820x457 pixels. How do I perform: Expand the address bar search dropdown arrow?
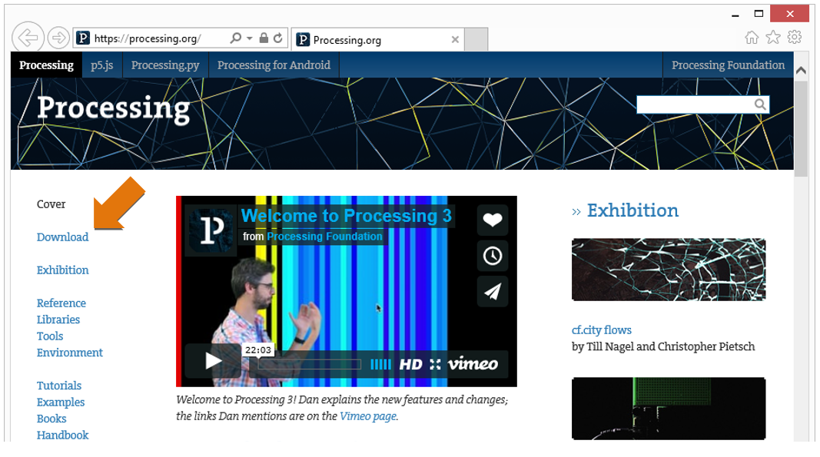[250, 38]
